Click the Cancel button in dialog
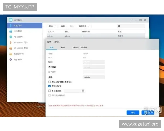 [148, 113]
